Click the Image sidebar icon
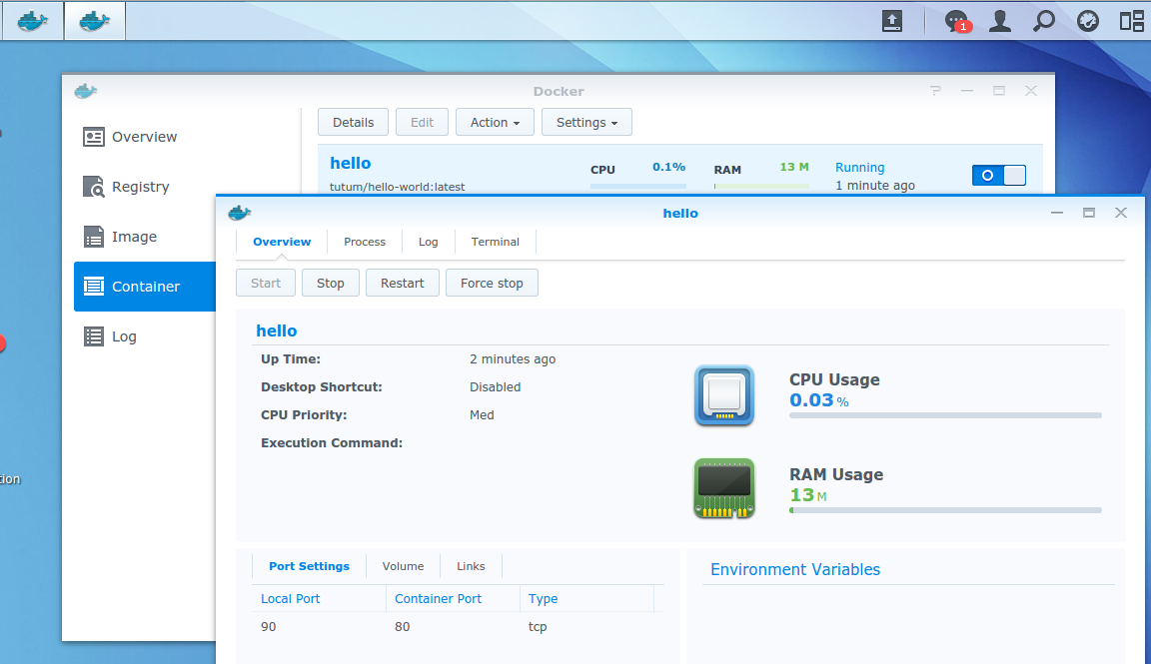The width and height of the screenshot is (1151, 664). pyautogui.click(x=93, y=237)
